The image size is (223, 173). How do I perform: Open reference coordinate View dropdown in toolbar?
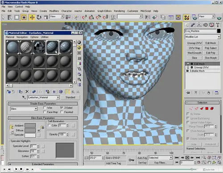[x=57, y=16]
